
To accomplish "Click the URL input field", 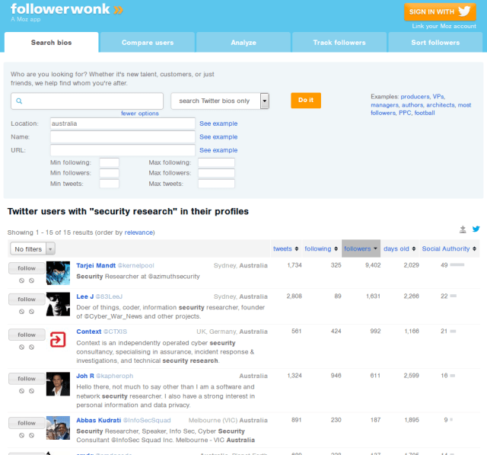I will pyautogui.click(x=123, y=150).
